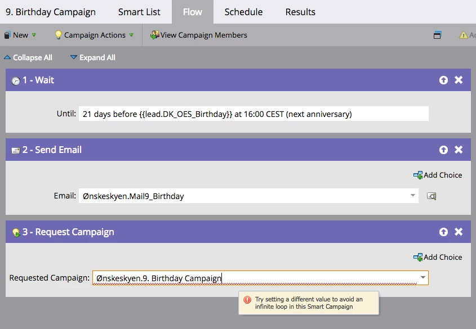Viewport: 476px width, 329px height.
Task: Collapse All flow steps
Action: (28, 57)
